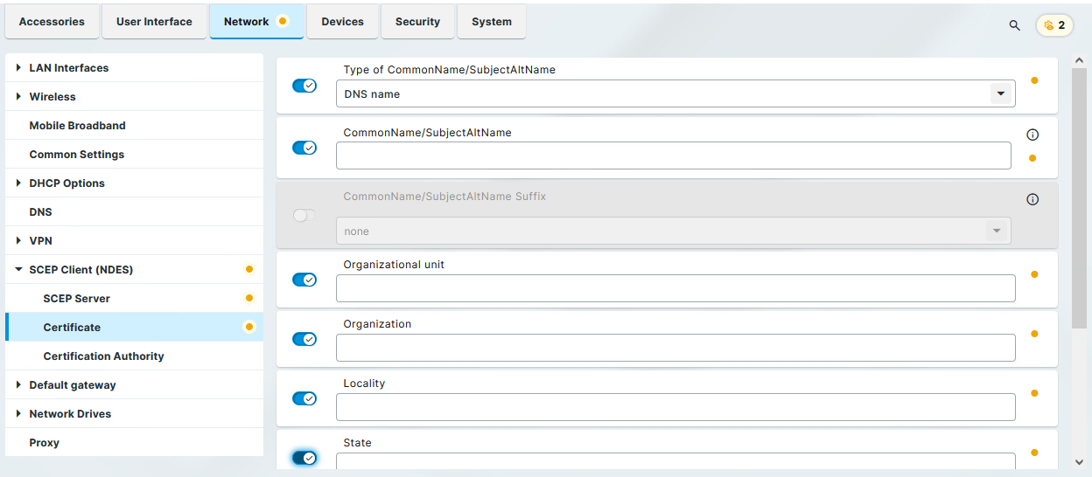Click the search magnifier icon

tap(1014, 25)
